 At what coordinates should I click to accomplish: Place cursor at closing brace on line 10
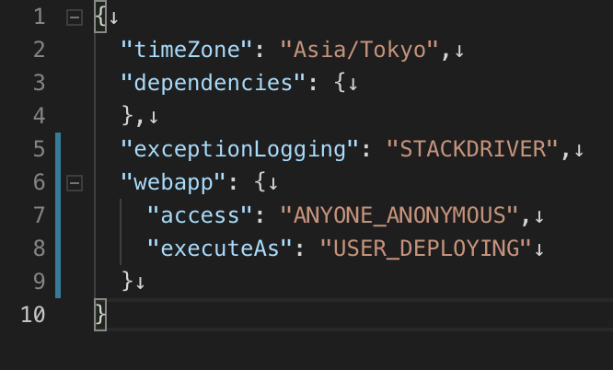[x=100, y=316]
